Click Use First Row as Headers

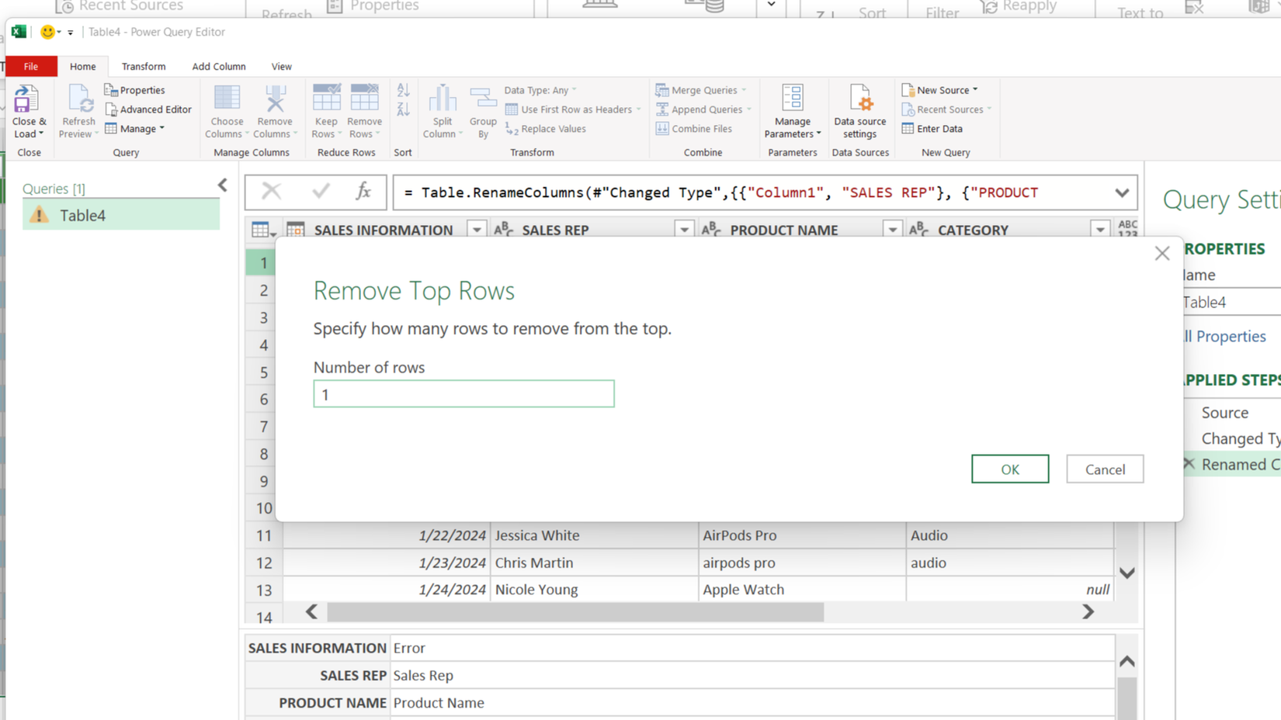pos(572,109)
